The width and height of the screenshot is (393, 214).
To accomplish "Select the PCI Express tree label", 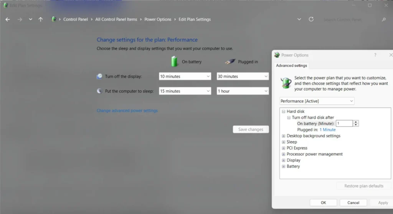I will 297,148.
